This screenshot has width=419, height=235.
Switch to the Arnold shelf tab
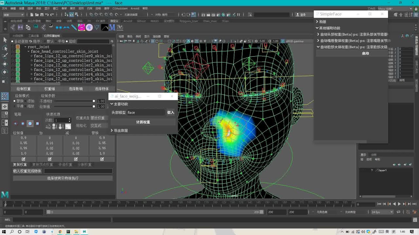pos(128,21)
